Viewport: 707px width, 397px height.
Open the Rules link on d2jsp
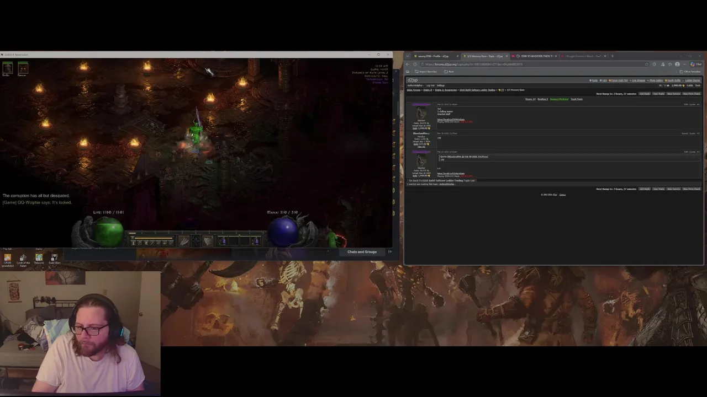[x=594, y=81]
